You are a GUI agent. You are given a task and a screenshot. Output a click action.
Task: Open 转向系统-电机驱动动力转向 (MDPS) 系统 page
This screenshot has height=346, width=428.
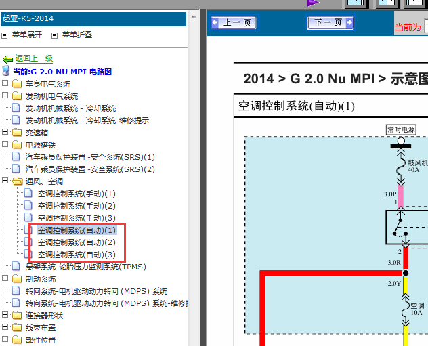96,291
